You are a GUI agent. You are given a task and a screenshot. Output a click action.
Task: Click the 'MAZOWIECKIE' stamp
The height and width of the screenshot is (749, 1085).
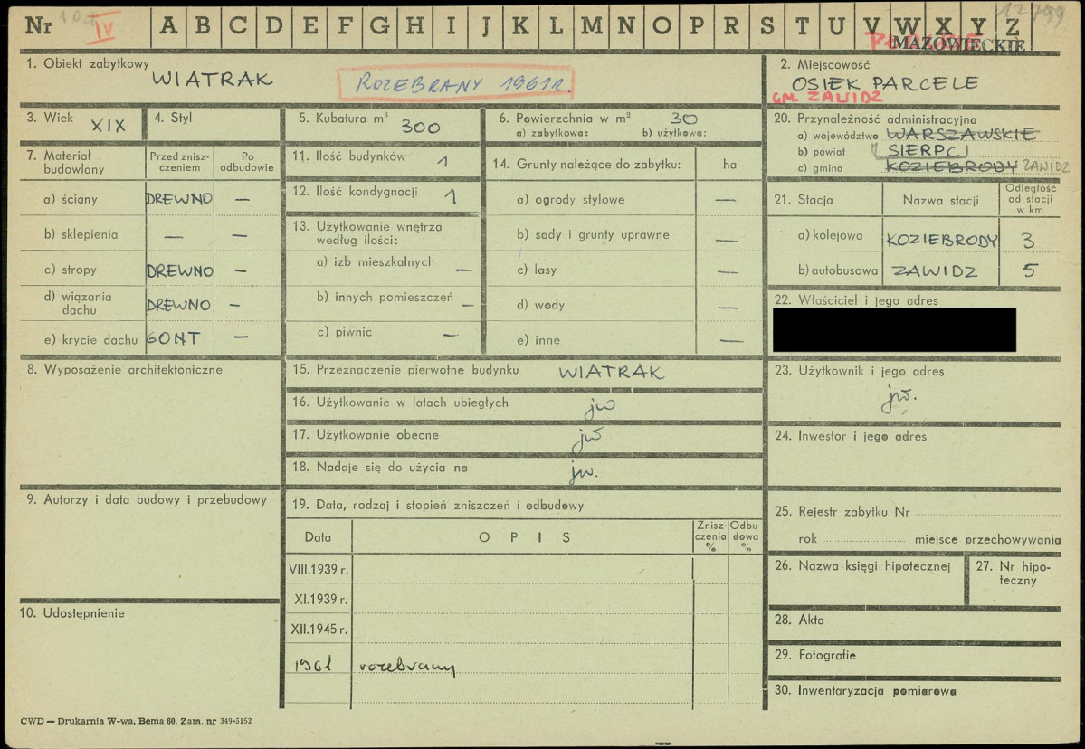[958, 45]
